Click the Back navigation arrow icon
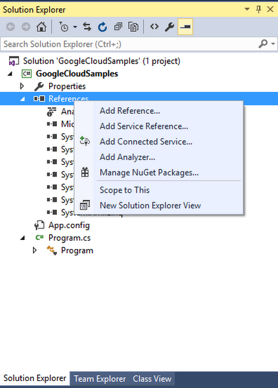The image size is (278, 388). pyautogui.click(x=10, y=27)
